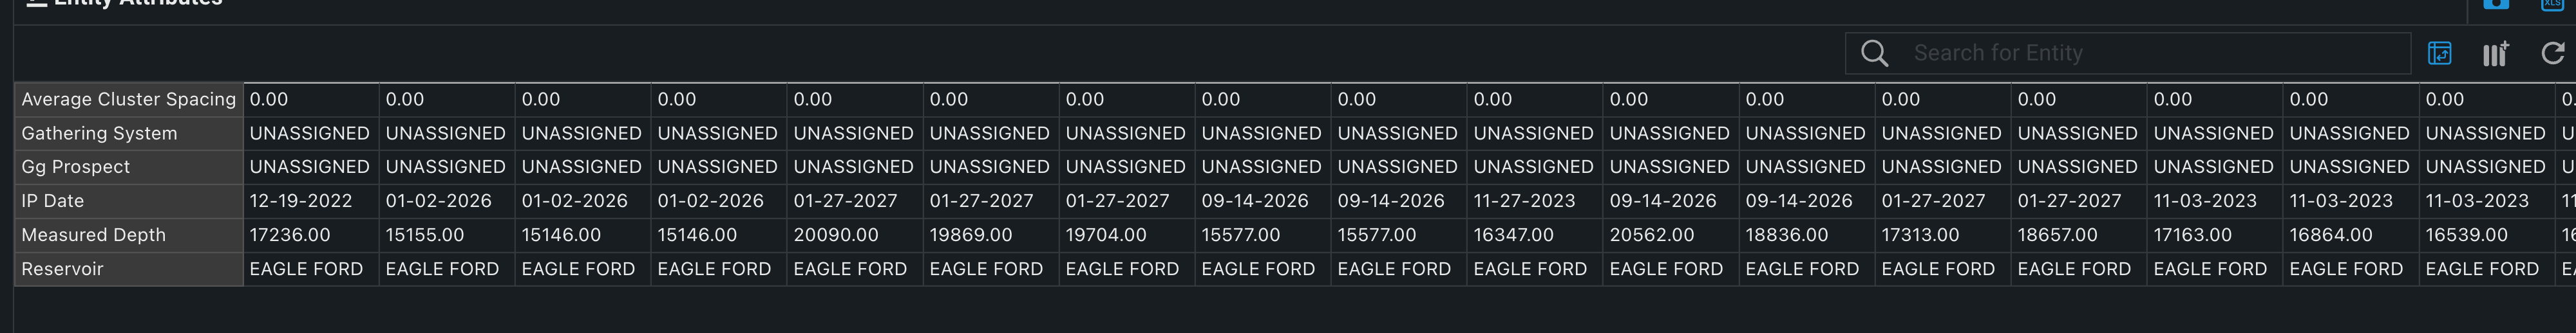Take a snapshot with the camera icon
Screen dimensions: 2576x333
pyautogui.click(x=2496, y=4)
